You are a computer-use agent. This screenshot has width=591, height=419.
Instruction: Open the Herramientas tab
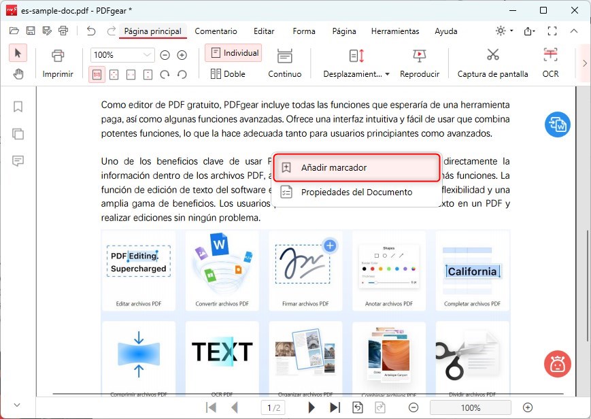pos(395,31)
